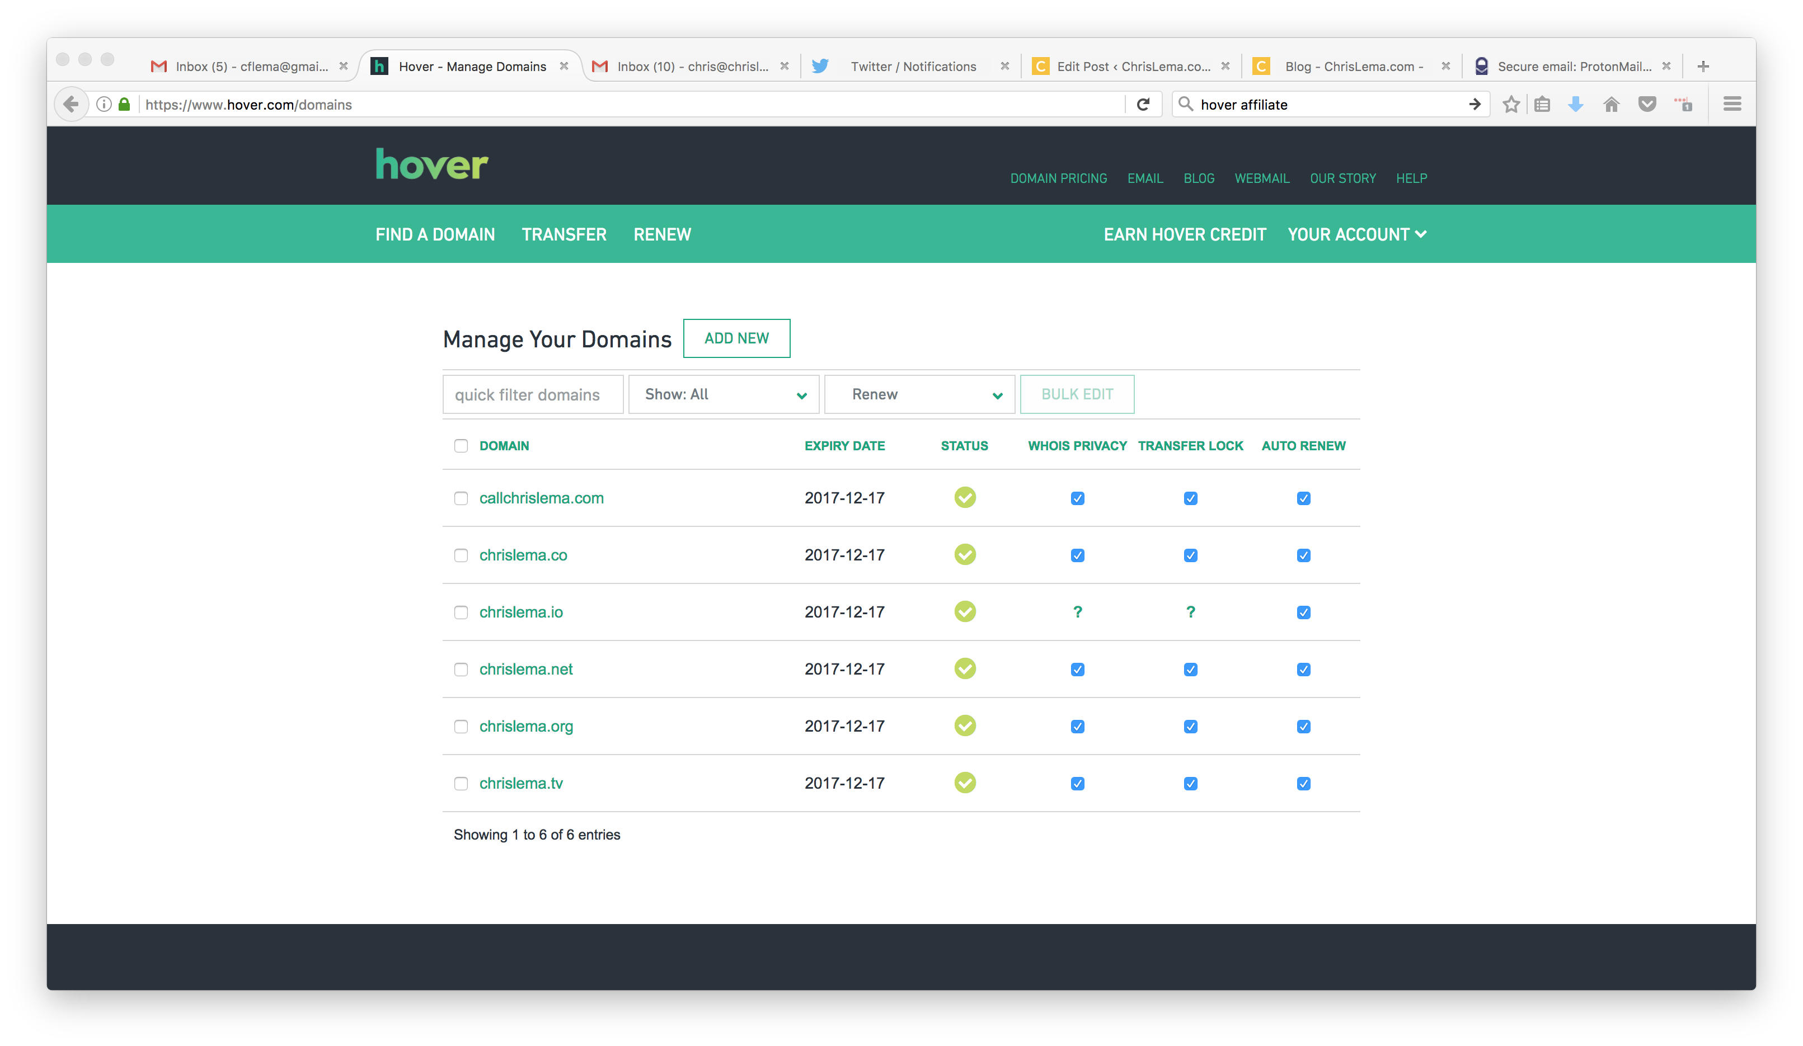Image resolution: width=1803 pixels, height=1046 pixels.
Task: Open the Show: All filter dropdown
Action: [x=724, y=394]
